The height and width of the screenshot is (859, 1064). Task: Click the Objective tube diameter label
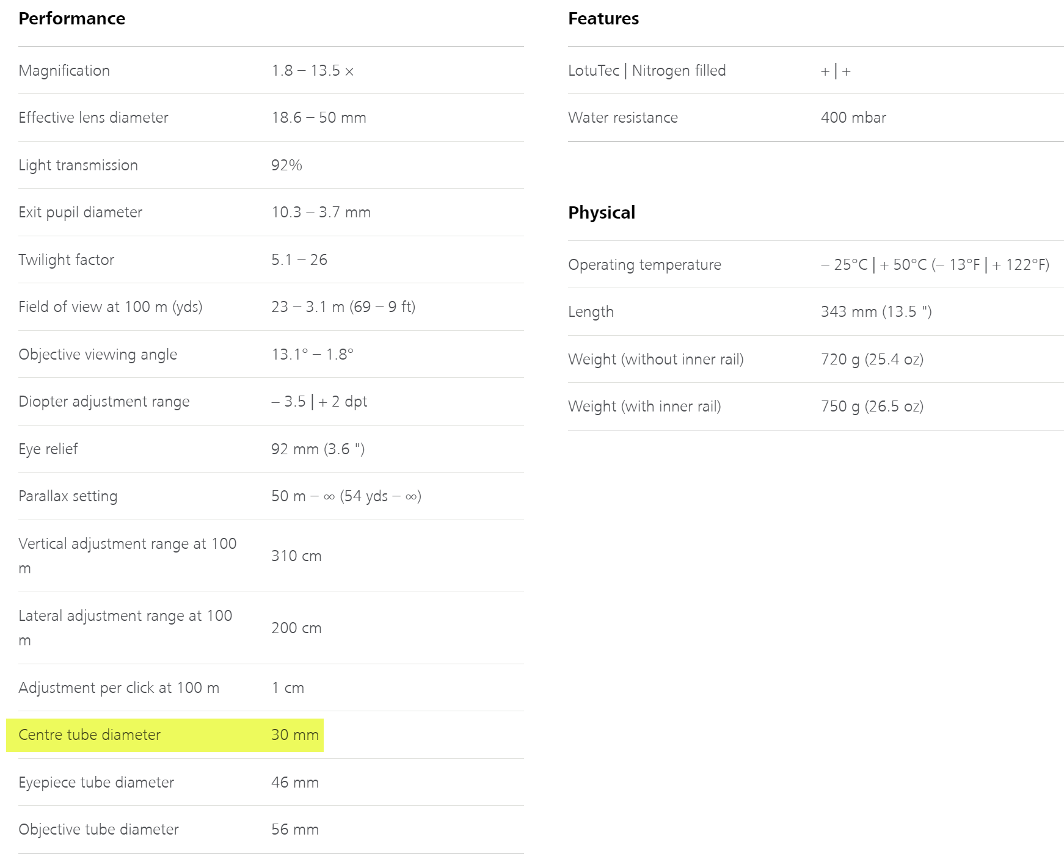(x=98, y=830)
